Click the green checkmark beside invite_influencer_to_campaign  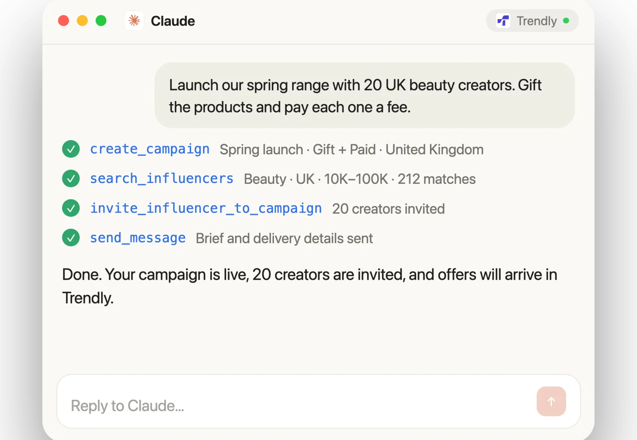(x=71, y=208)
